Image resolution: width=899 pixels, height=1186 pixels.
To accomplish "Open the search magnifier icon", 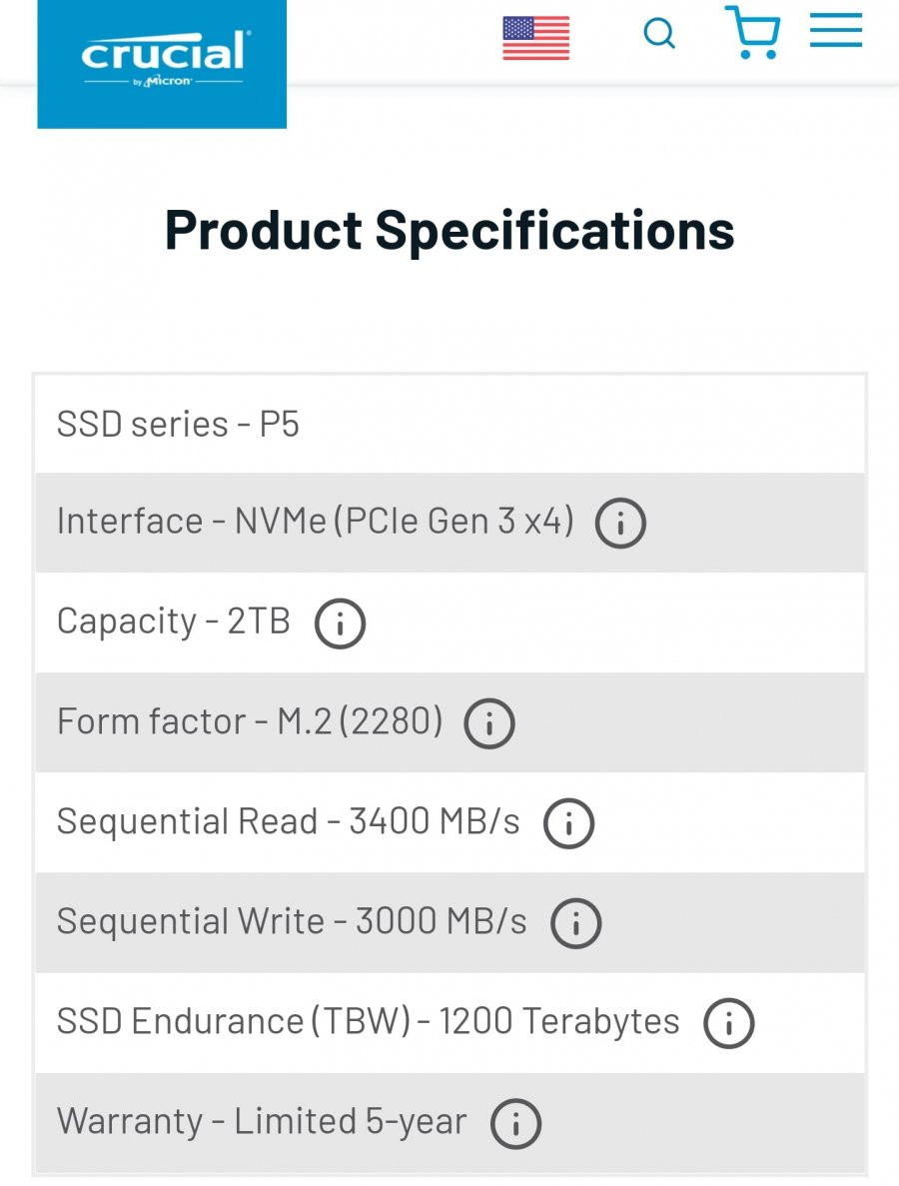I will tap(659, 34).
